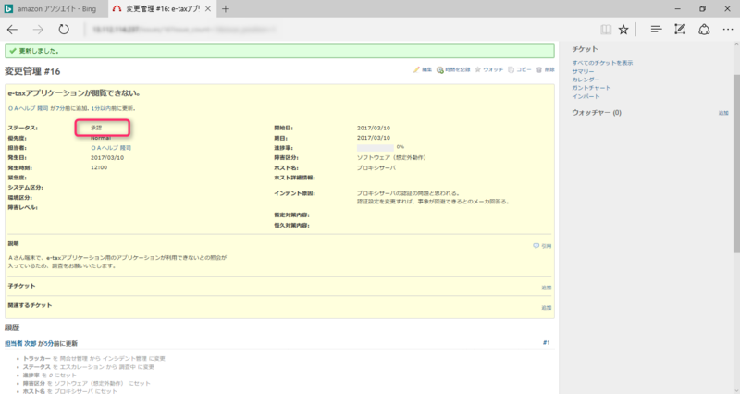Viewport: 740px width, 394px height.
Task: Click the quote bubble icon in 説明 section
Action: [x=536, y=246]
